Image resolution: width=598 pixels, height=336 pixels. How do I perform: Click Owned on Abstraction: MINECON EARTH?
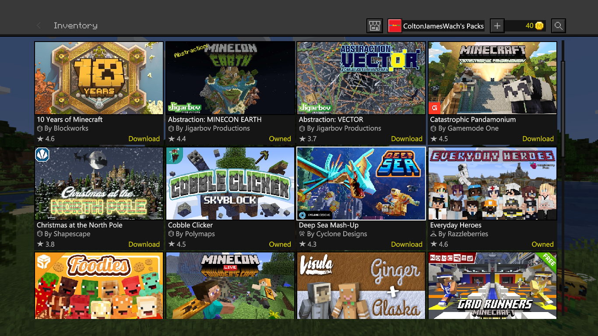pyautogui.click(x=280, y=139)
